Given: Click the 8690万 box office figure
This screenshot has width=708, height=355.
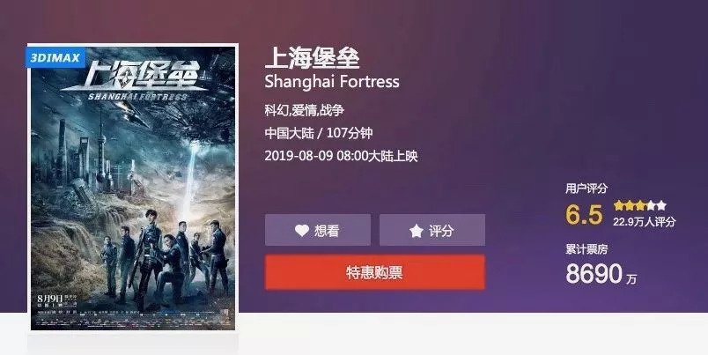Looking at the screenshot, I should (x=601, y=274).
